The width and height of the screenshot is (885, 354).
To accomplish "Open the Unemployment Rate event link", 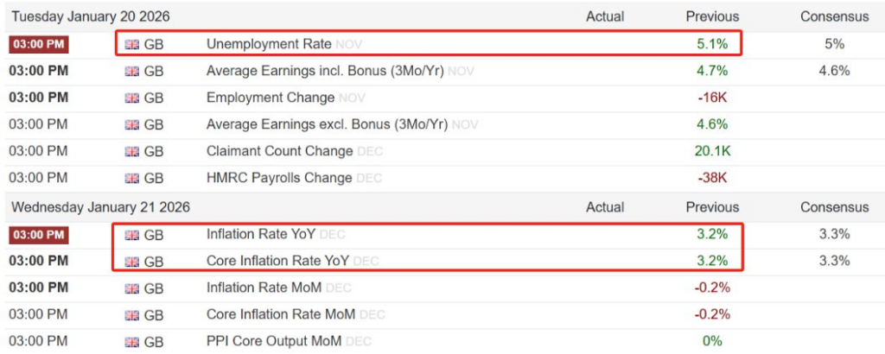I will click(269, 44).
